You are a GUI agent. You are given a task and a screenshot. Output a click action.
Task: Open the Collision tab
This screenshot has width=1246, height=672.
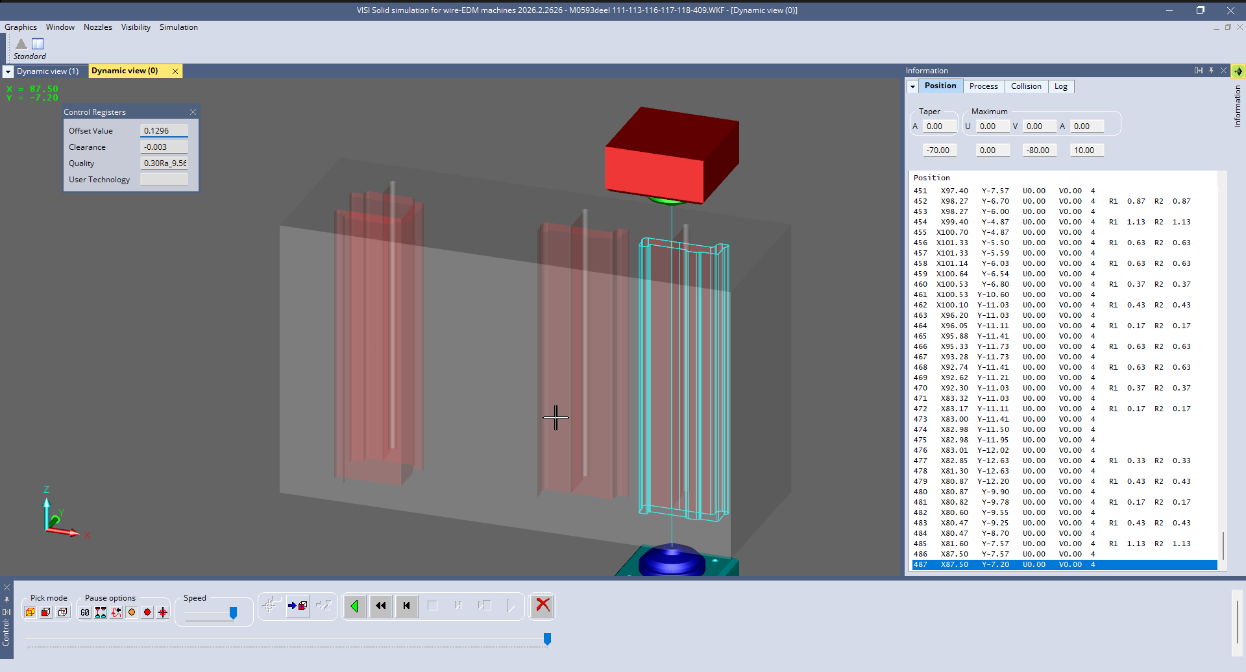1026,86
